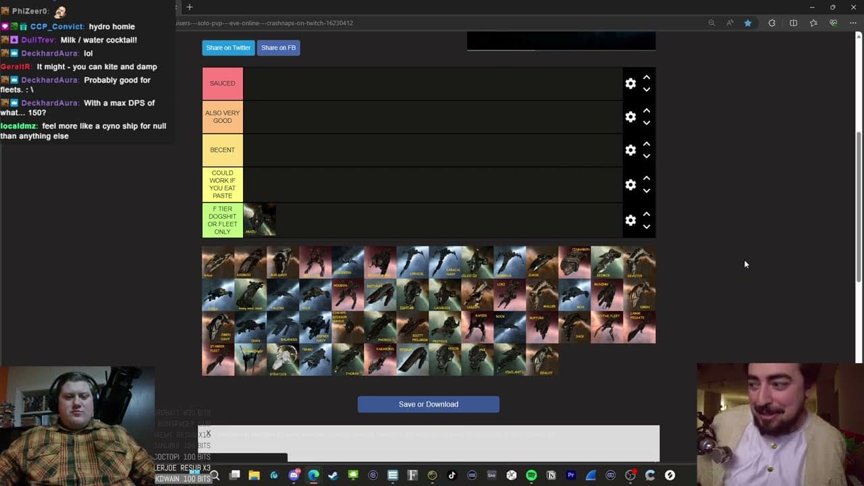Select the yellow BECENT tier label
This screenshot has width=864, height=486.
click(x=223, y=150)
